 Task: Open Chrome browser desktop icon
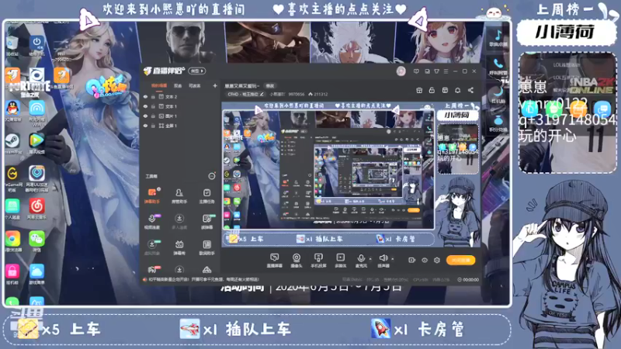point(12,239)
